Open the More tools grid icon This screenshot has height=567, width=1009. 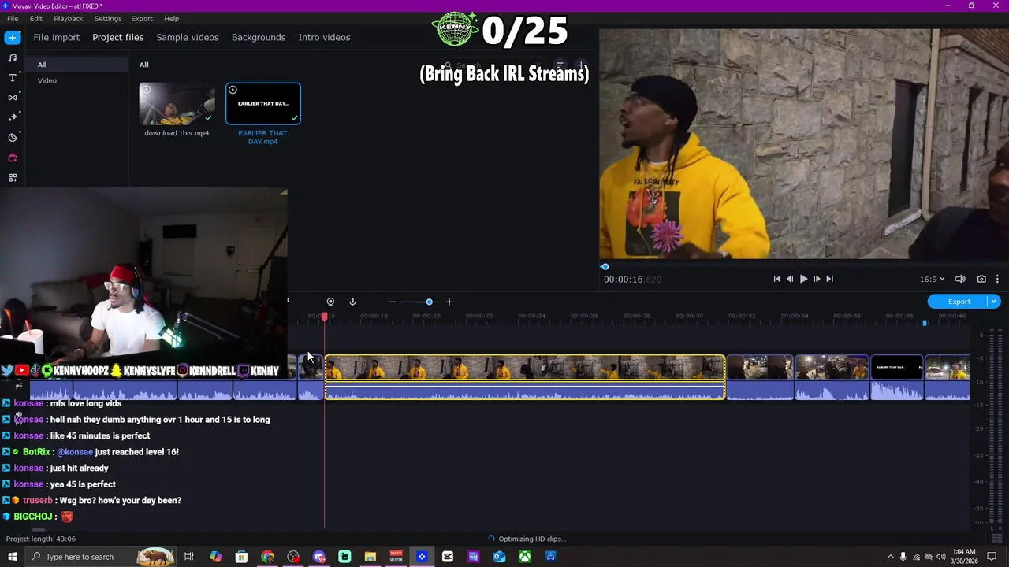(x=13, y=178)
